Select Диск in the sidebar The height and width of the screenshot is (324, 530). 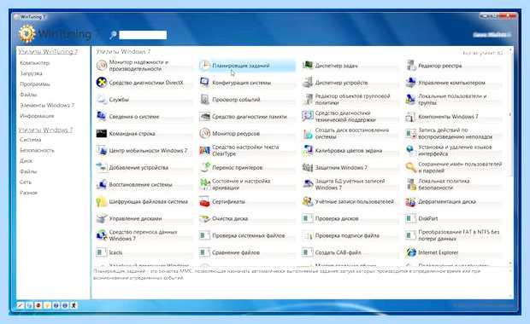[26, 160]
